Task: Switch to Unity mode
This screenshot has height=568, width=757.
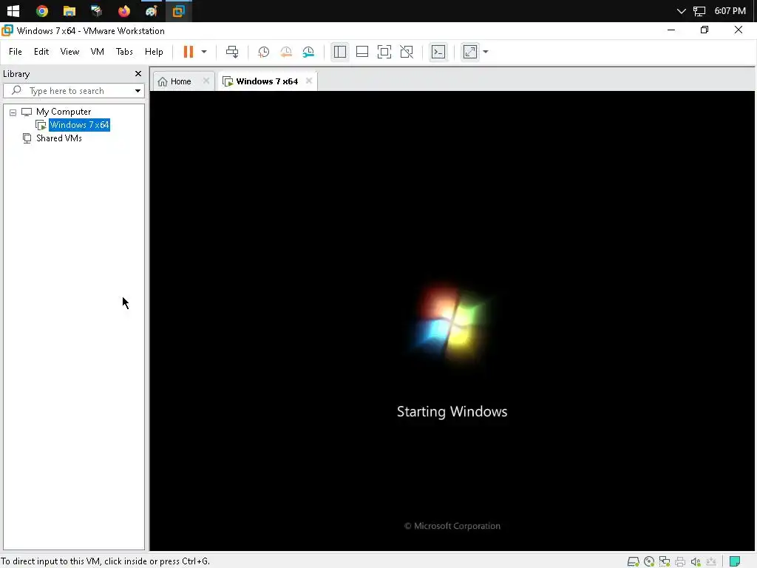Action: tap(407, 52)
